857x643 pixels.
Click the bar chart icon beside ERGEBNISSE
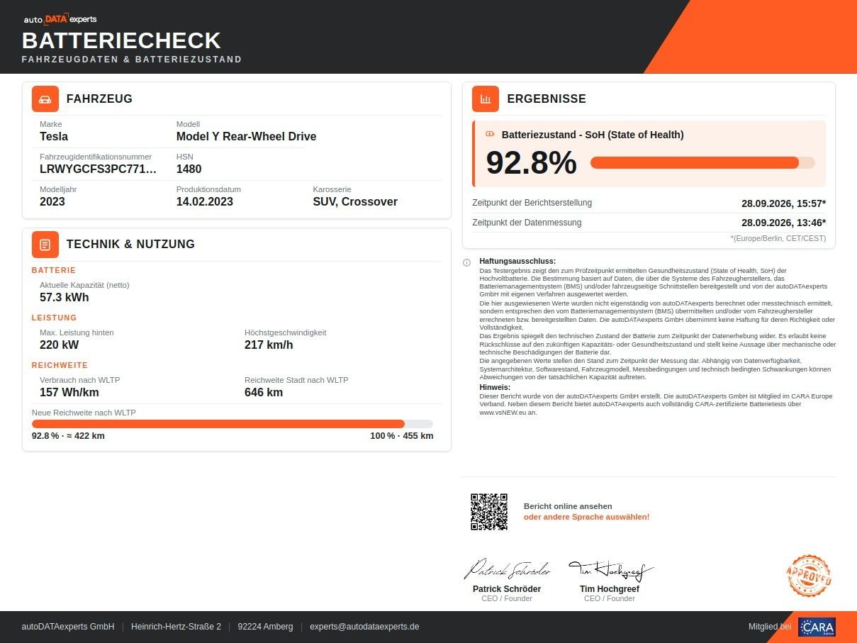click(486, 99)
